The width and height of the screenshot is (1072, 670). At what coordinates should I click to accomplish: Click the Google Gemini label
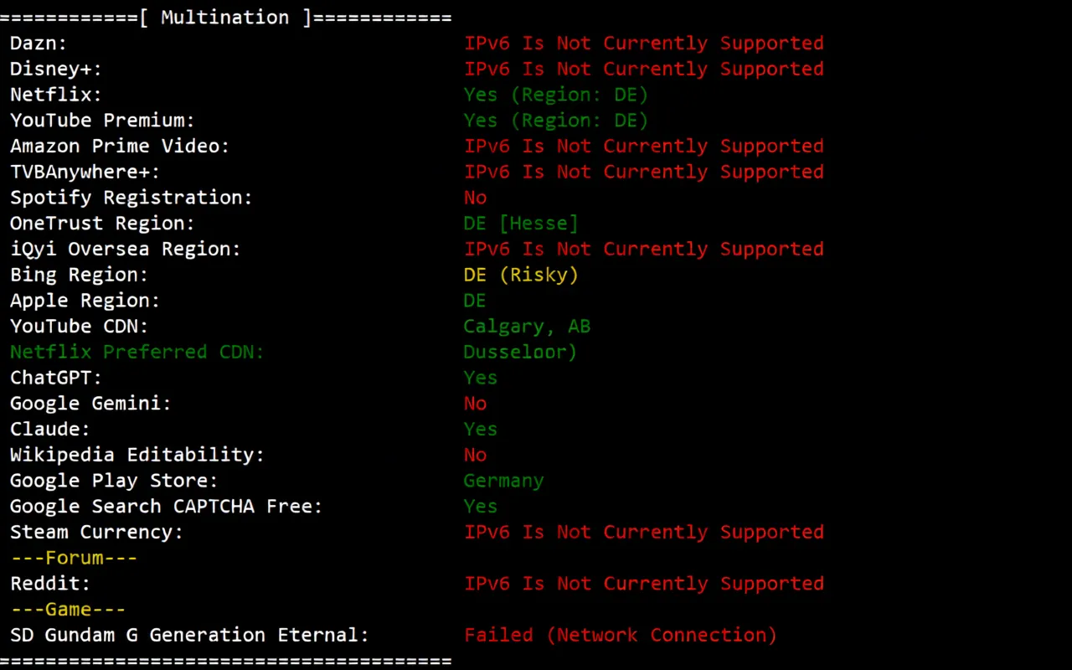(x=90, y=404)
